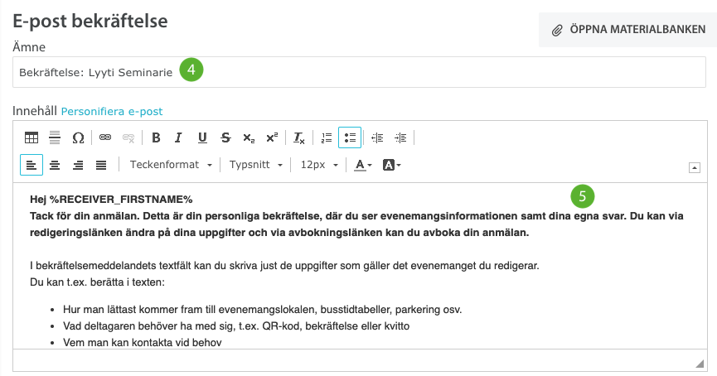
Task: Click the resize handle of the editor
Action: pyautogui.click(x=700, y=364)
